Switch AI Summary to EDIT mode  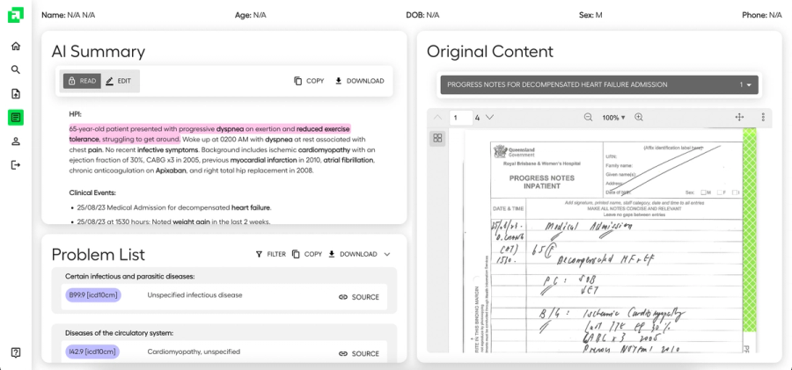point(119,81)
